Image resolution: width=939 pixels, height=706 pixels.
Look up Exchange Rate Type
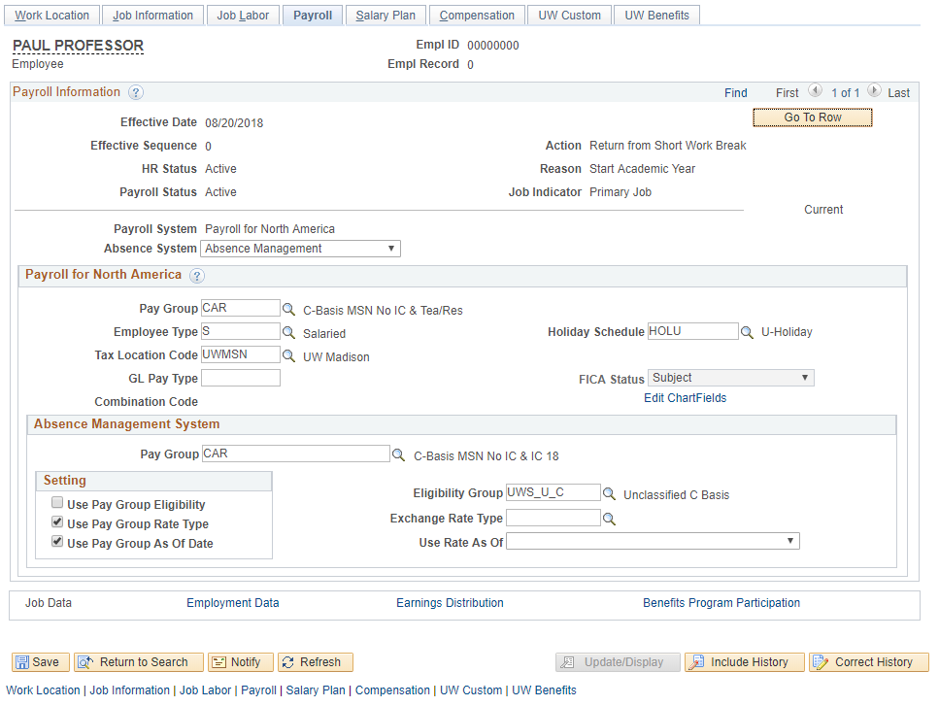(609, 520)
